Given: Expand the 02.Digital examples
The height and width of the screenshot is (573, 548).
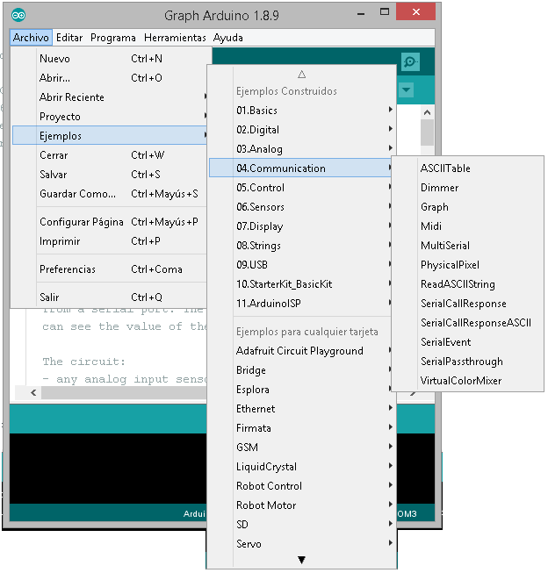Looking at the screenshot, I should (302, 130).
